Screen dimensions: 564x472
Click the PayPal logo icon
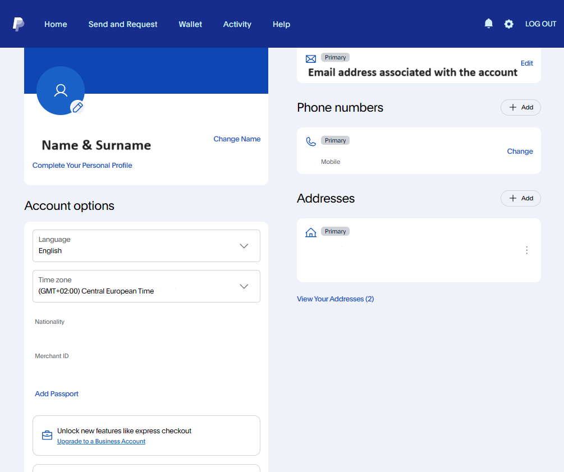pos(19,24)
